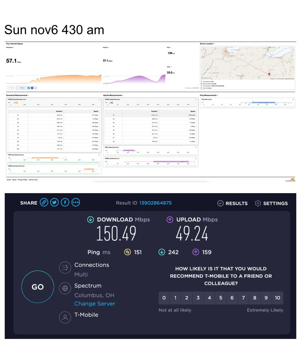Rate T-Mobile recommendation as 7
The width and height of the screenshot is (301, 345).
pyautogui.click(x=244, y=298)
